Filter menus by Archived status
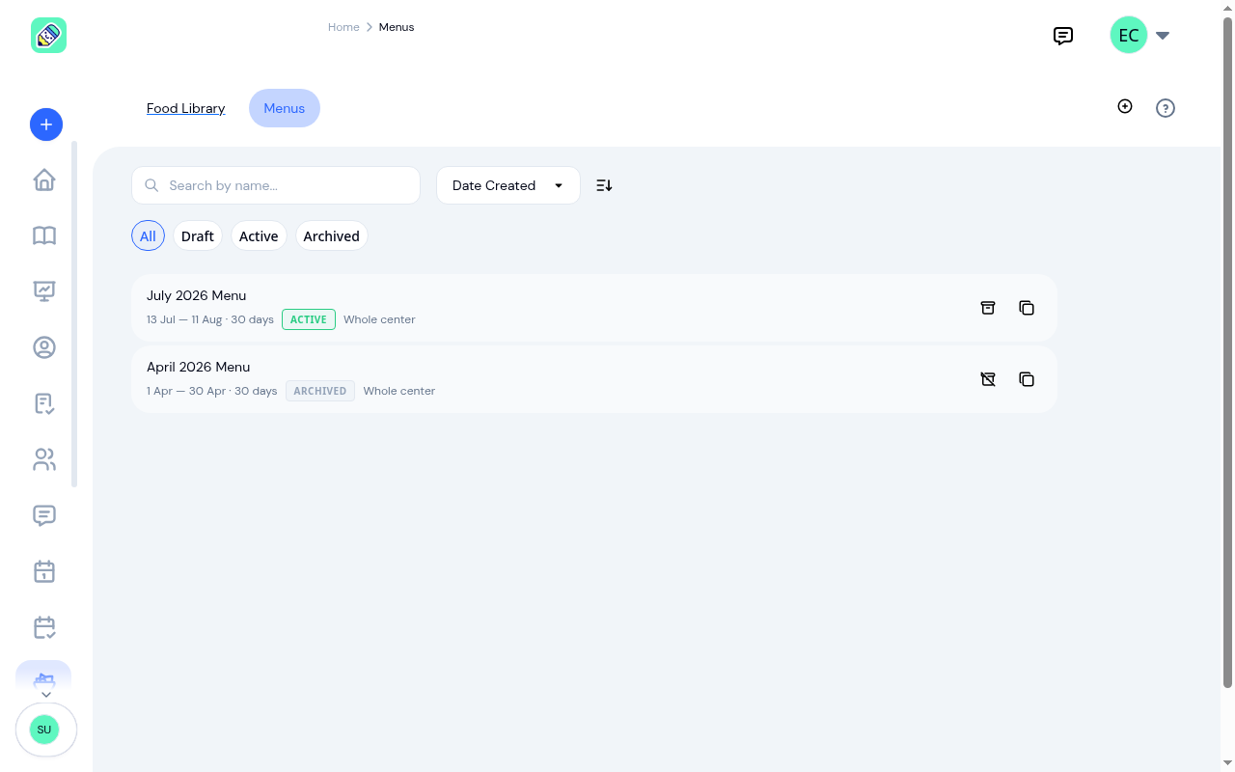The image size is (1235, 772). pyautogui.click(x=331, y=236)
